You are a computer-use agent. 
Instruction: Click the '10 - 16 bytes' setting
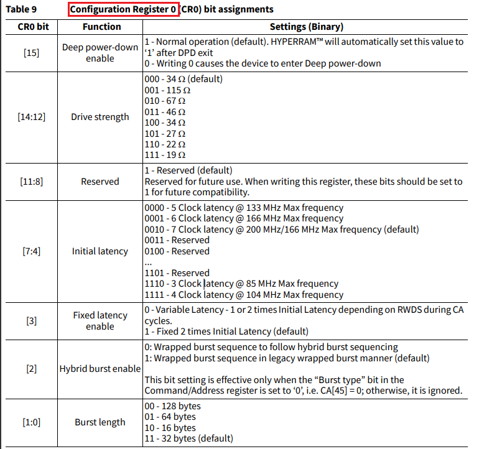click(x=170, y=428)
